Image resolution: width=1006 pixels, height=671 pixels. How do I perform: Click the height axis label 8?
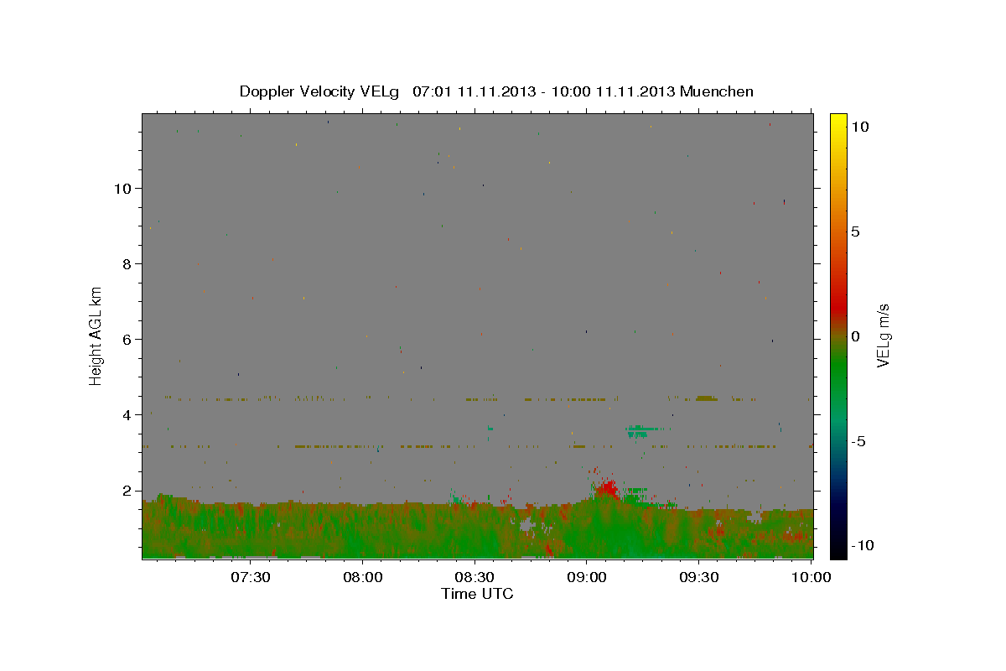(128, 264)
